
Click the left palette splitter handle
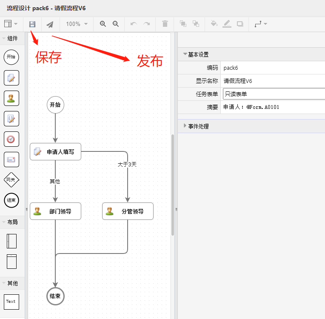coord(26,209)
